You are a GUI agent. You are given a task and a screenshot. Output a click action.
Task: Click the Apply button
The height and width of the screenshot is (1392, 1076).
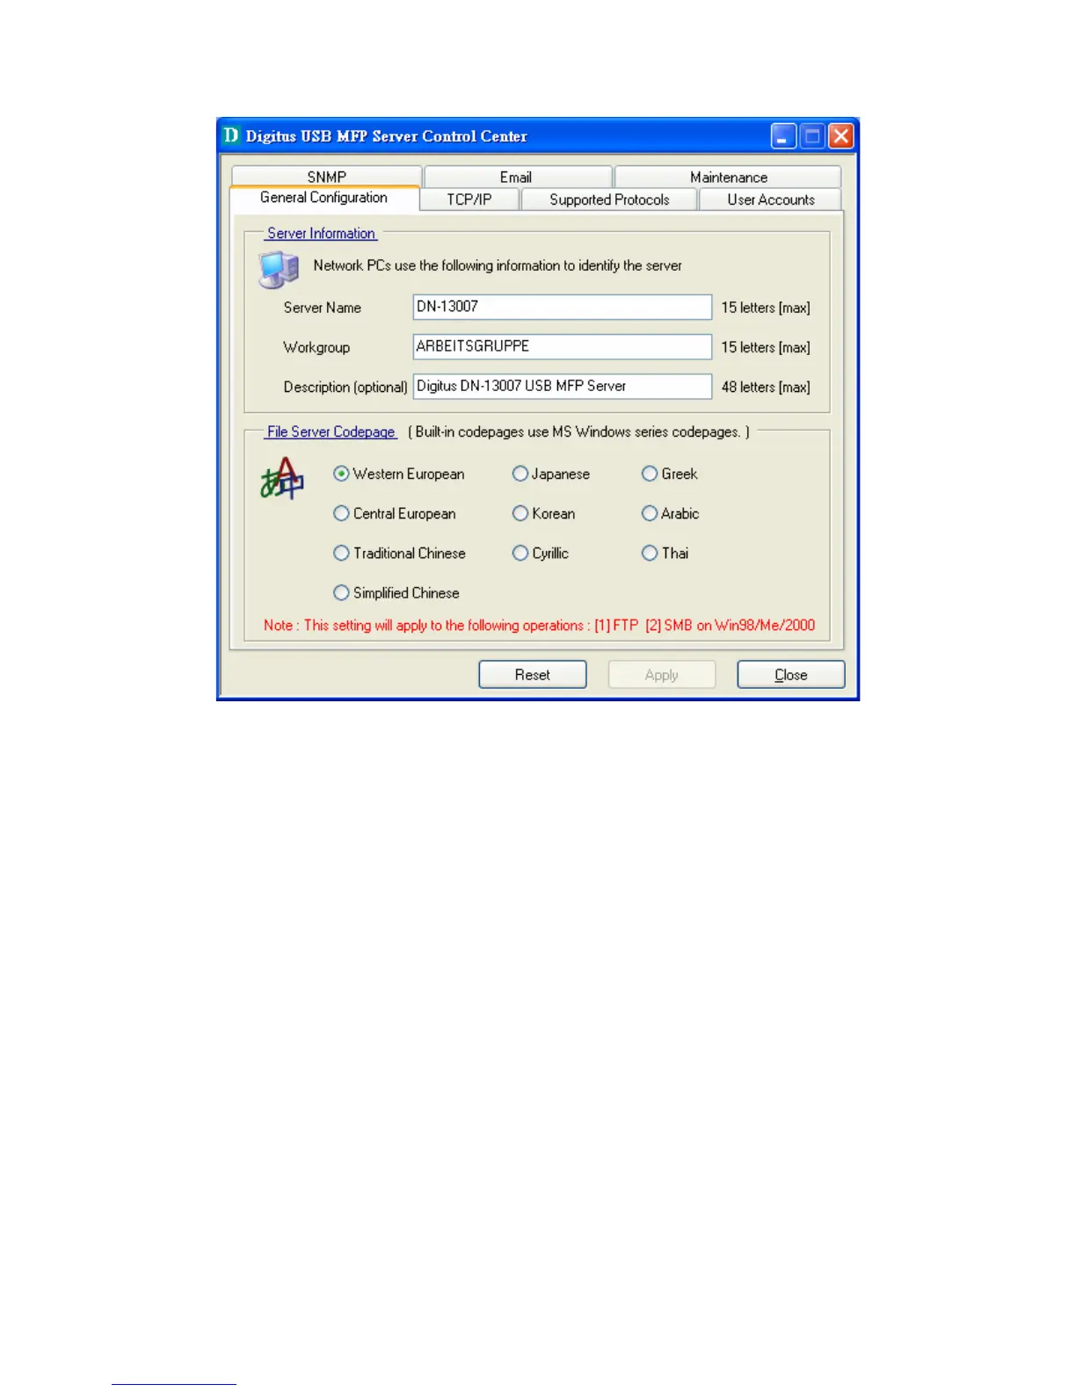point(662,675)
